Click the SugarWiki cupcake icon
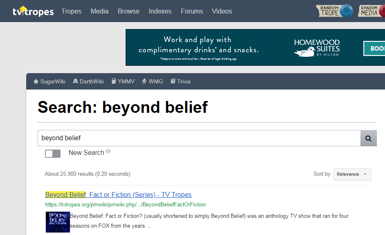The width and height of the screenshot is (385, 235). click(36, 81)
